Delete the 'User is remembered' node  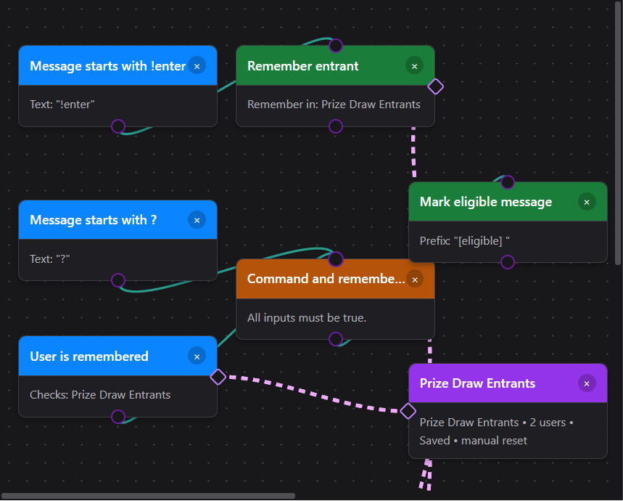point(197,357)
